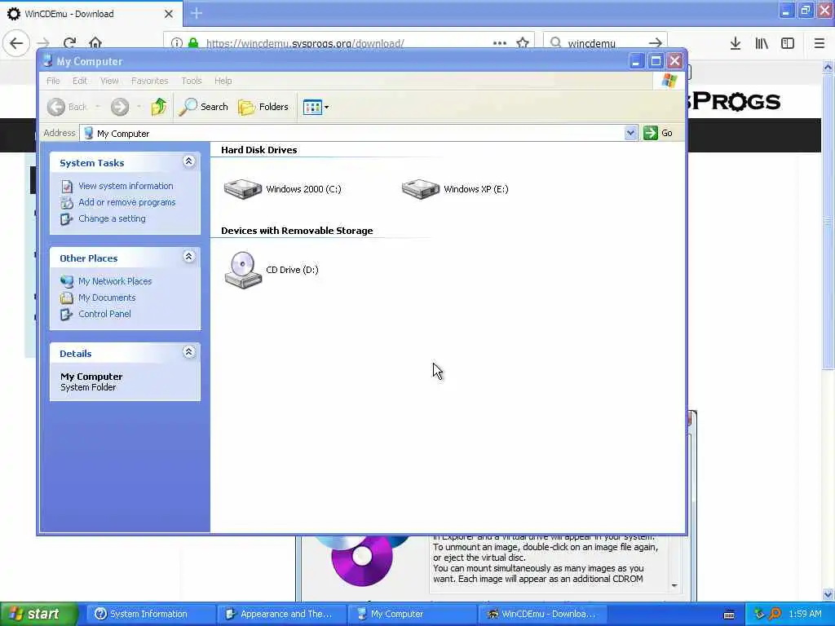Close the WinCDEmu - Download tab
835x626 pixels.
pyautogui.click(x=168, y=14)
